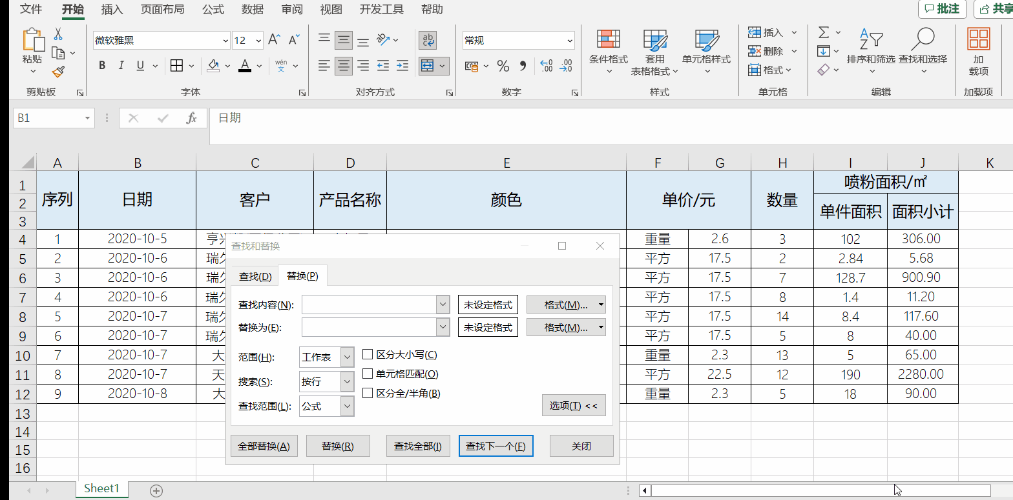1013x500 pixels.
Task: Open the 范围 工作表 dropdown
Action: coord(348,357)
